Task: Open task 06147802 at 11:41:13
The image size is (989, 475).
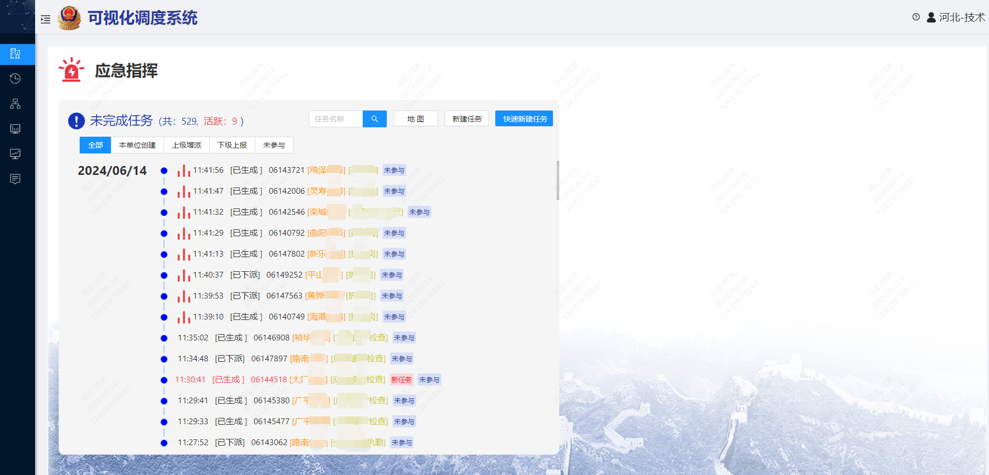Action: point(286,254)
